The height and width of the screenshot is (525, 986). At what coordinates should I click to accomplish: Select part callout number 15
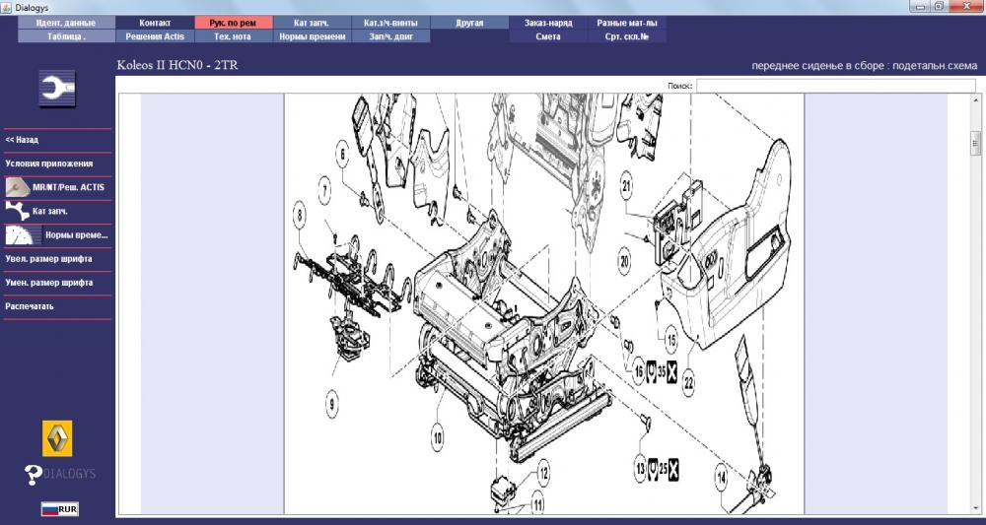670,340
